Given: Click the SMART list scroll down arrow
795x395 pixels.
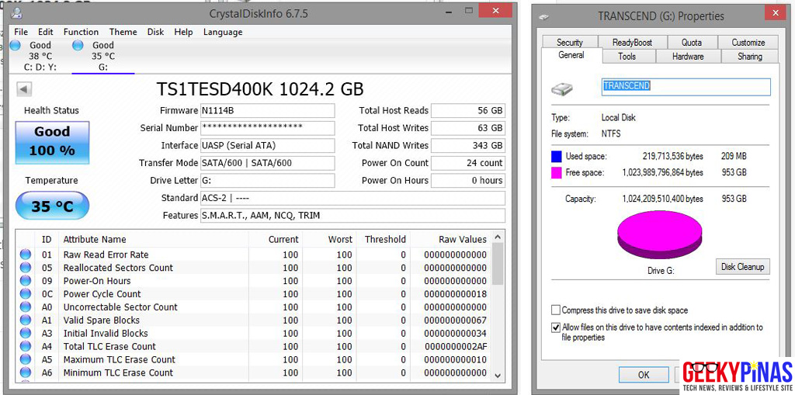Looking at the screenshot, I should (x=498, y=376).
